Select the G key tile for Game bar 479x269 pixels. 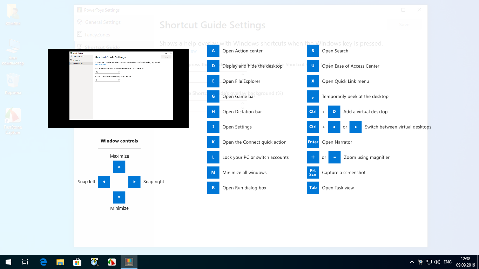pos(213,96)
